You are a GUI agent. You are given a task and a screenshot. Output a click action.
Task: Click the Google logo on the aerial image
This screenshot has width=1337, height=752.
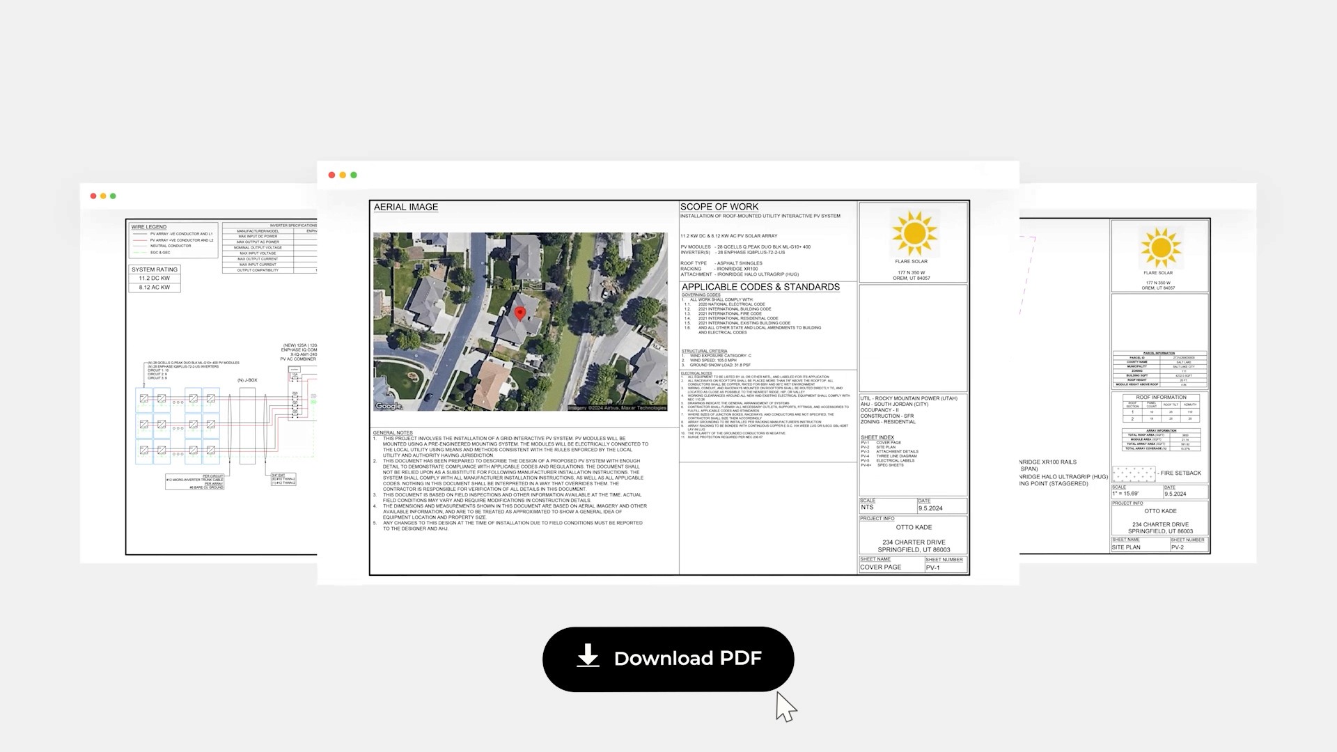pos(388,406)
